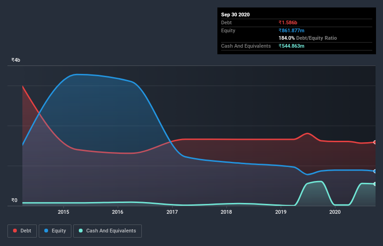Click the ₹4b y-axis label

click(16, 60)
